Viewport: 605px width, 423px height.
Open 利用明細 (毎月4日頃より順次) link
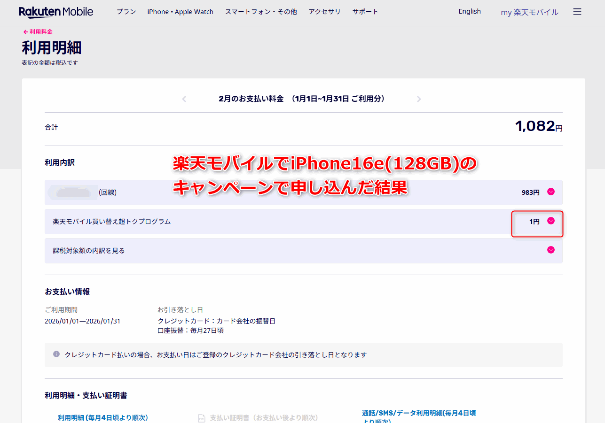[x=103, y=417]
